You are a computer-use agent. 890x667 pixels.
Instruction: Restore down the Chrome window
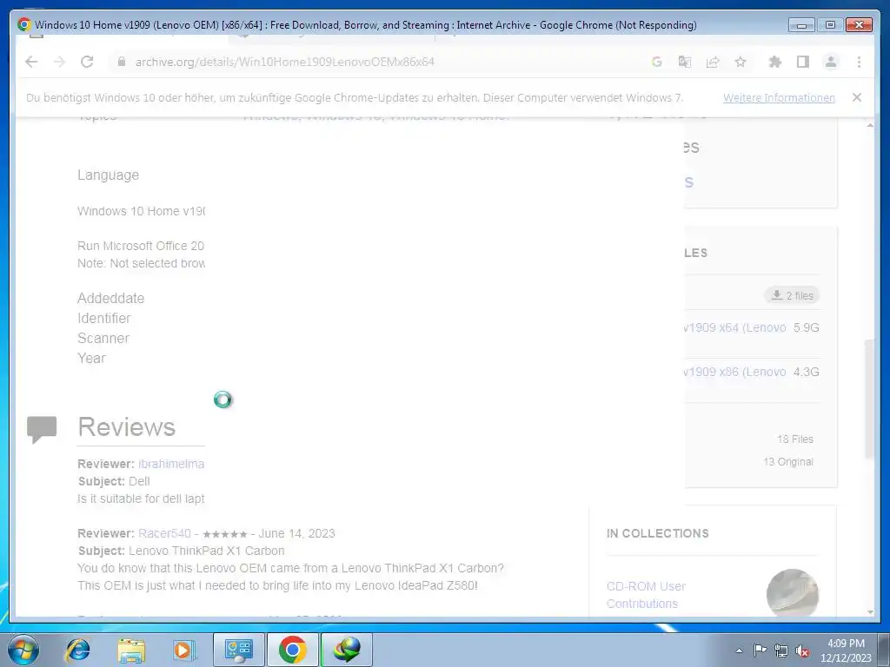click(x=830, y=25)
